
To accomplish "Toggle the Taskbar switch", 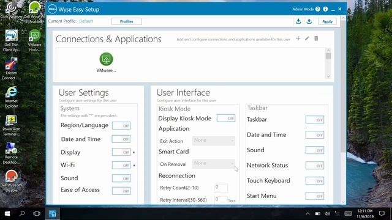I will pos(315,120).
